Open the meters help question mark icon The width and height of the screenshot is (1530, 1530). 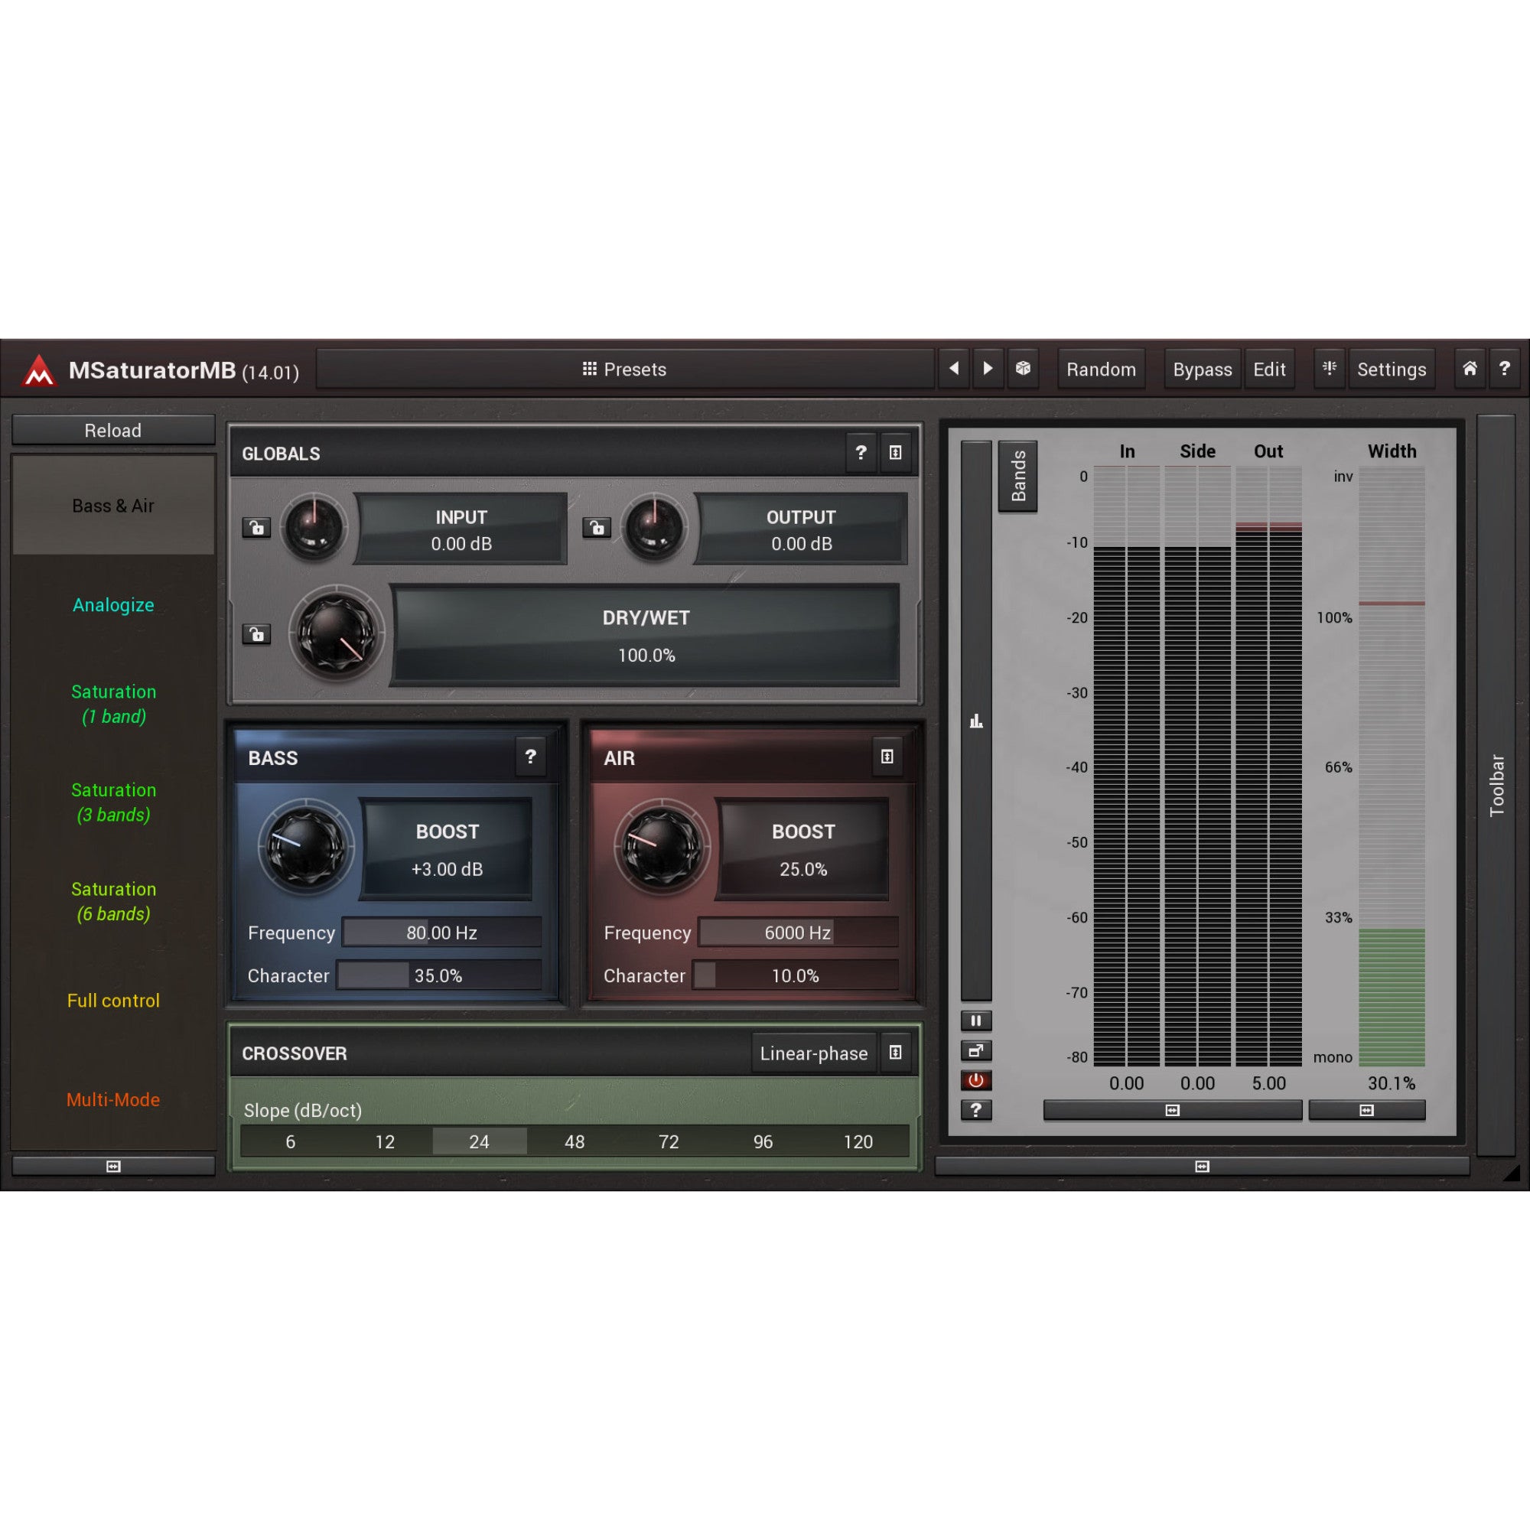coord(975,1110)
